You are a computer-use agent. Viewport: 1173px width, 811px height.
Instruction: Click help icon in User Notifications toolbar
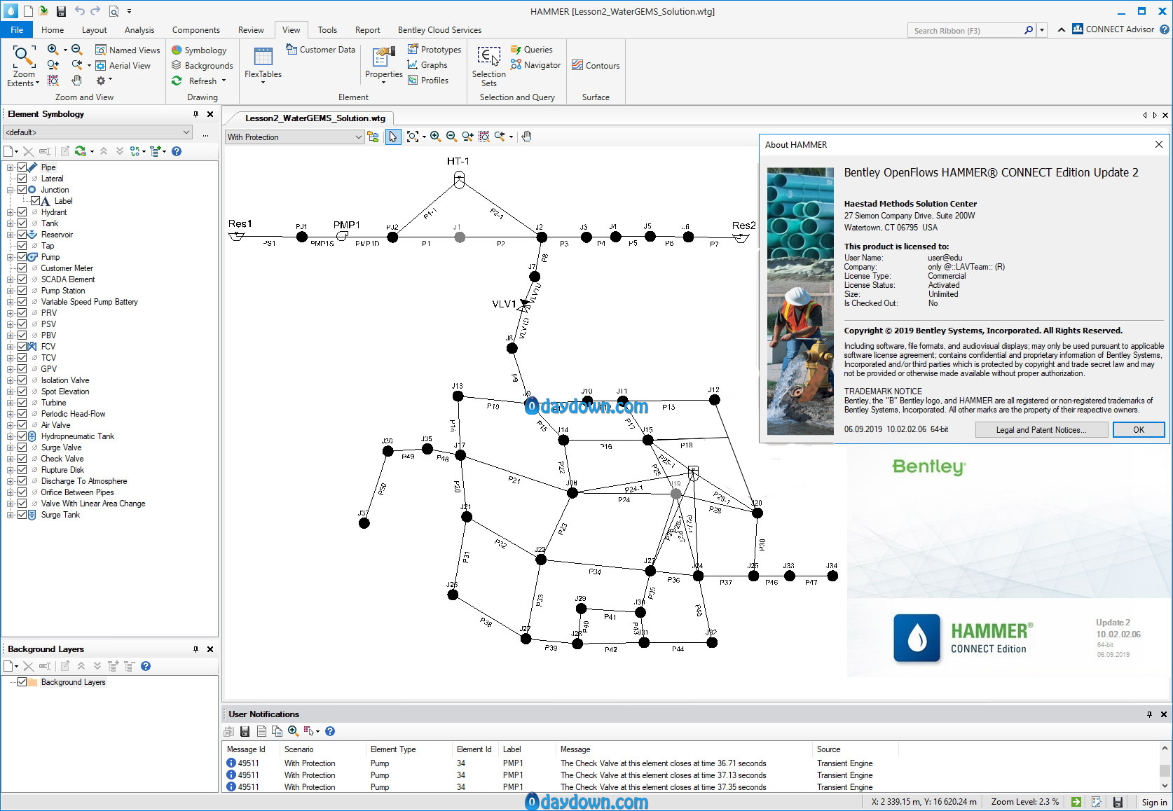point(330,731)
